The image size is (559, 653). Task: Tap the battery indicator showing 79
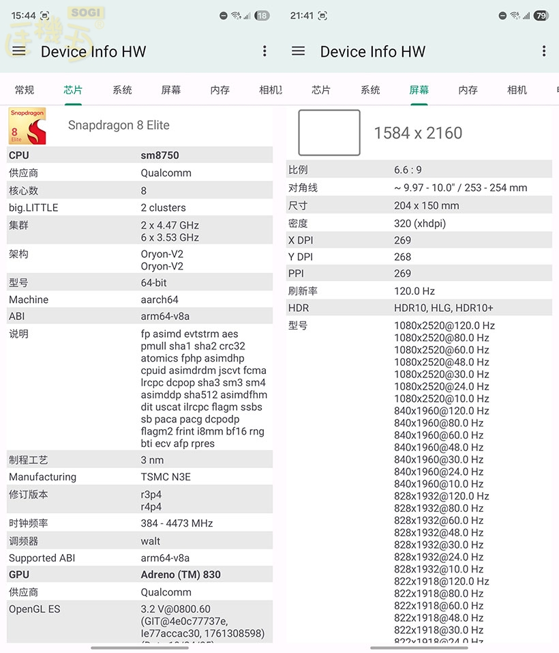[541, 16]
